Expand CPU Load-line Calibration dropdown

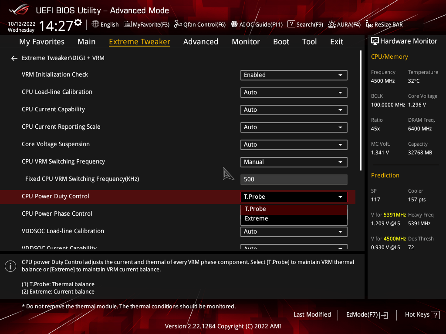[x=294, y=93]
